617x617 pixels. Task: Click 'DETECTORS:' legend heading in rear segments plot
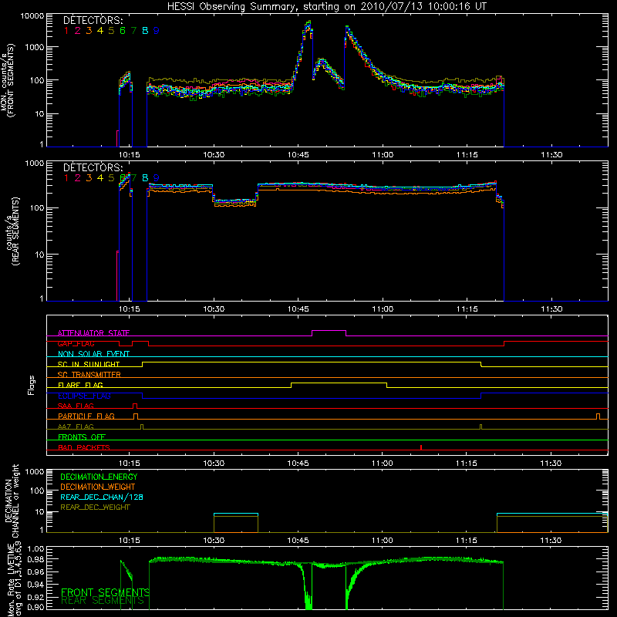(x=93, y=167)
